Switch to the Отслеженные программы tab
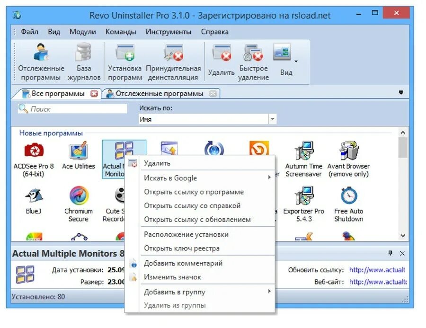 [x=159, y=94]
